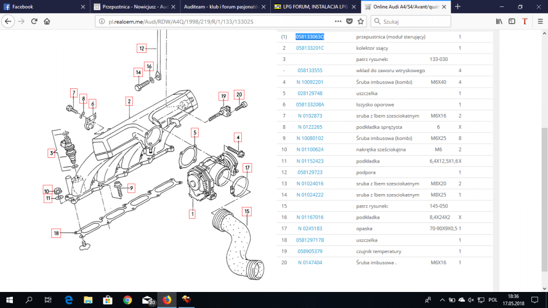
Task: Show the Library bookmarks icon
Action: pos(499,21)
